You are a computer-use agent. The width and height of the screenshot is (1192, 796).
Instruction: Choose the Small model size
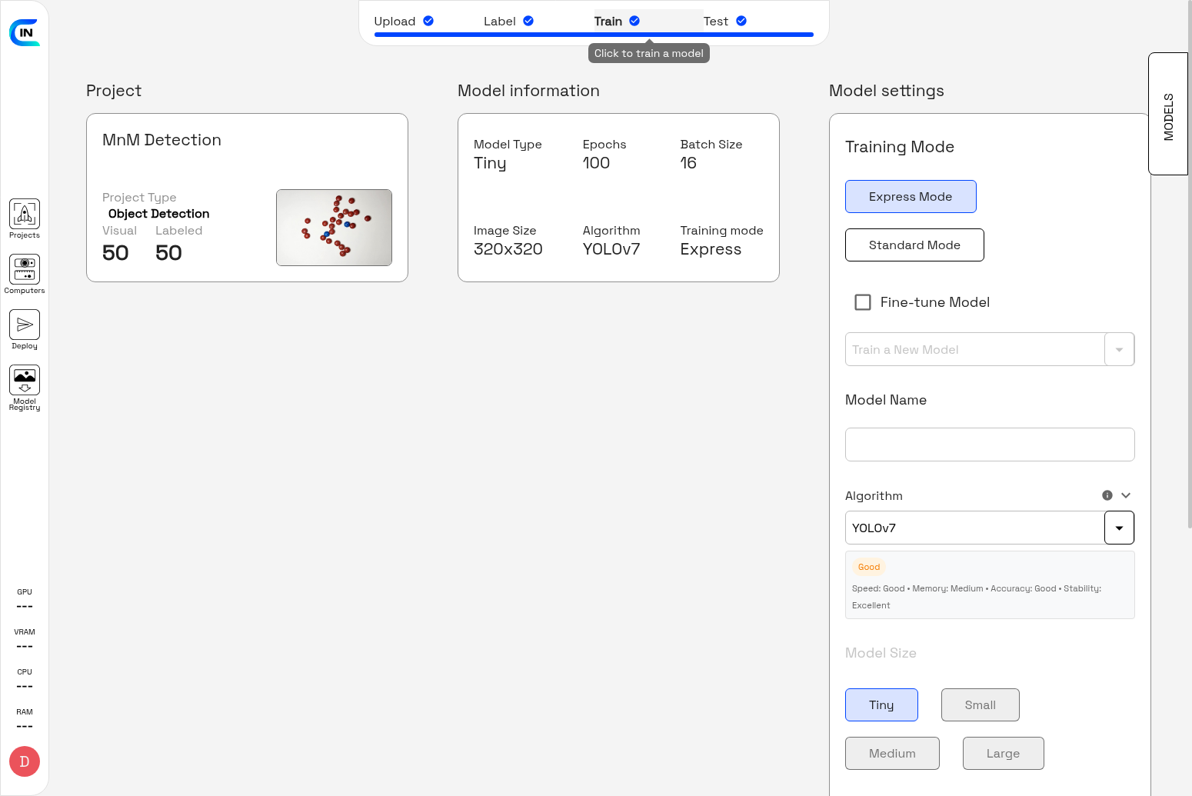click(x=980, y=704)
